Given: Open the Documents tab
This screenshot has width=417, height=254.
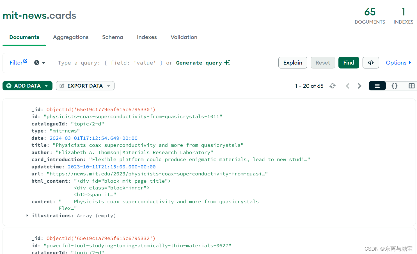Looking at the screenshot, I should point(24,37).
